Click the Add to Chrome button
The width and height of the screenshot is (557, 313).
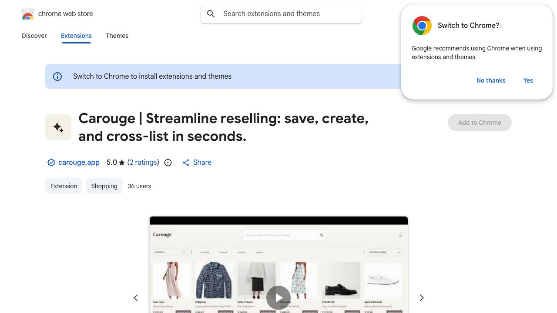480,123
